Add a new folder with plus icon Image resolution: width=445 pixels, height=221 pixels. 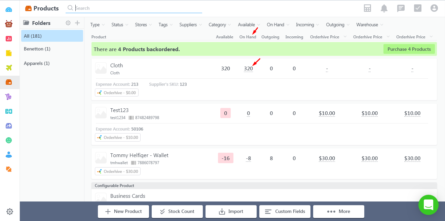click(77, 23)
